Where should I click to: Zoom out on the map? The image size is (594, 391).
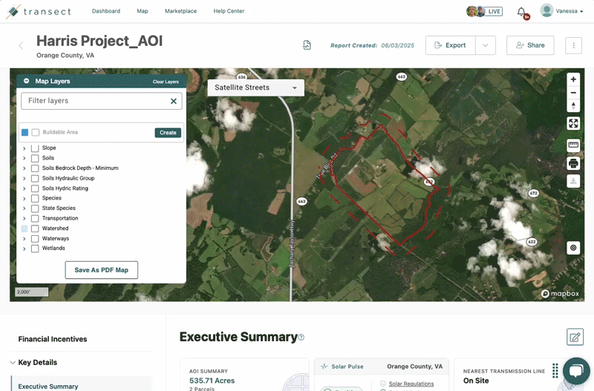(573, 93)
